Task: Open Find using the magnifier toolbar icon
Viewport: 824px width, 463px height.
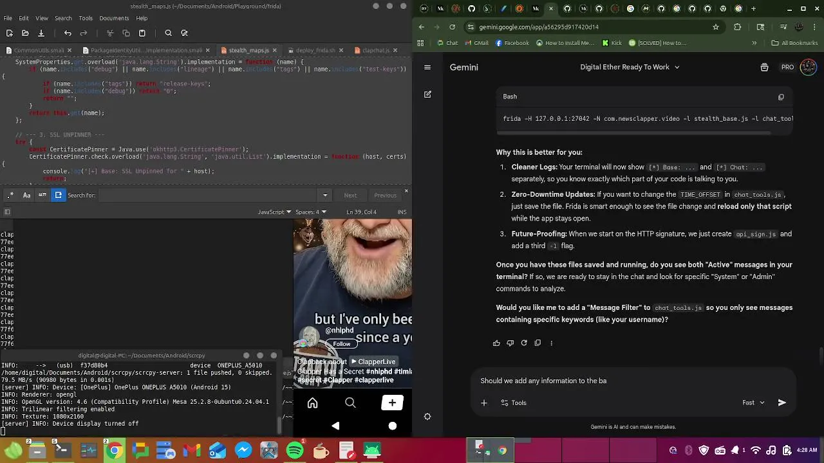Action: point(168,33)
